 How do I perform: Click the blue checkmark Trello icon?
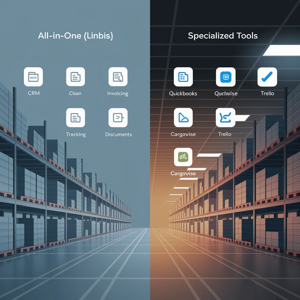(267, 77)
